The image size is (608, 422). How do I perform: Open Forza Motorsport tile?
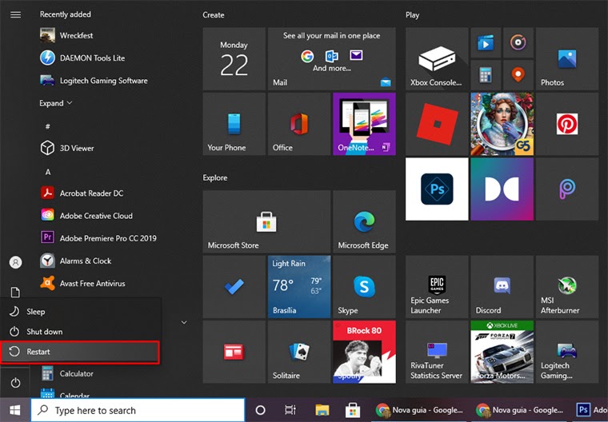pos(502,352)
